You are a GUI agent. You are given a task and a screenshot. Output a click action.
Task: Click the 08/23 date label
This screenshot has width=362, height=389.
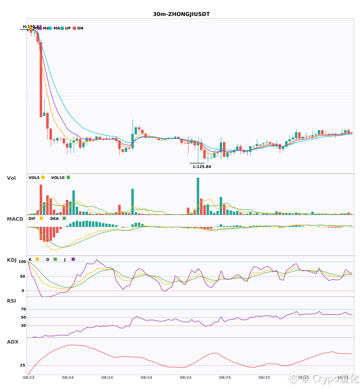pyautogui.click(x=29, y=378)
